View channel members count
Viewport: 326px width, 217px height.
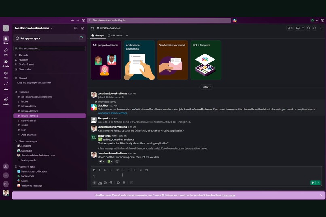(290, 28)
